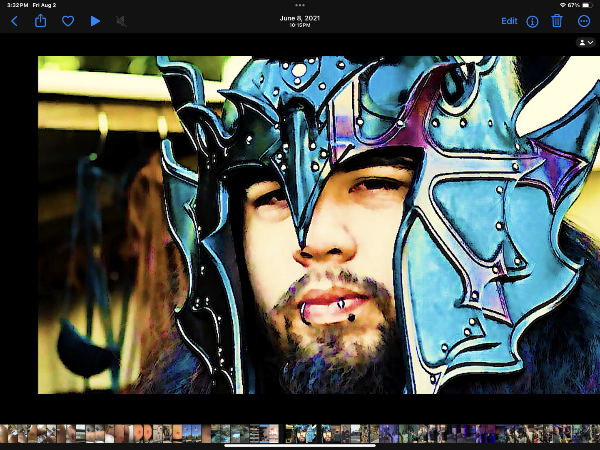The height and width of the screenshot is (450, 600).
Task: Go back using the blue chevron
Action: click(x=14, y=21)
